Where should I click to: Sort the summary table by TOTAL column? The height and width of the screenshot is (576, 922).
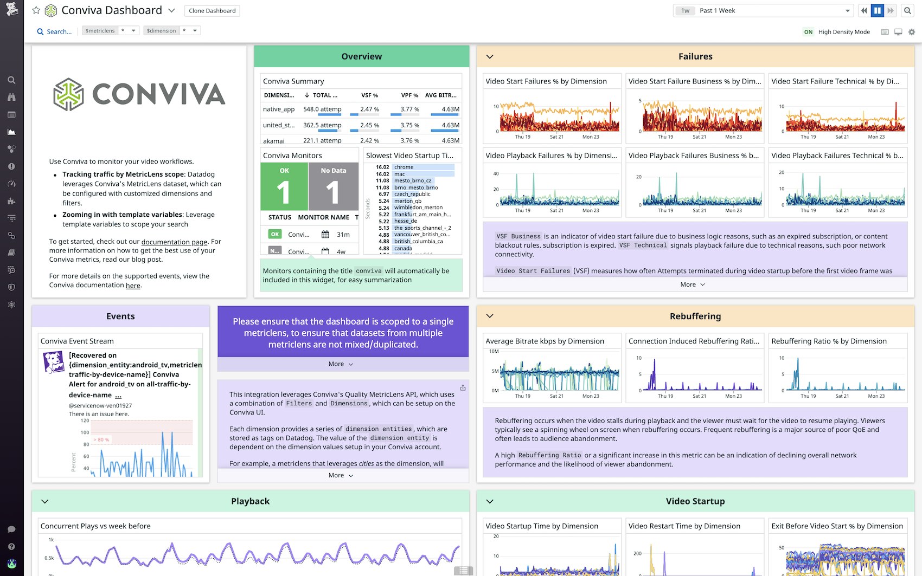[x=324, y=95]
